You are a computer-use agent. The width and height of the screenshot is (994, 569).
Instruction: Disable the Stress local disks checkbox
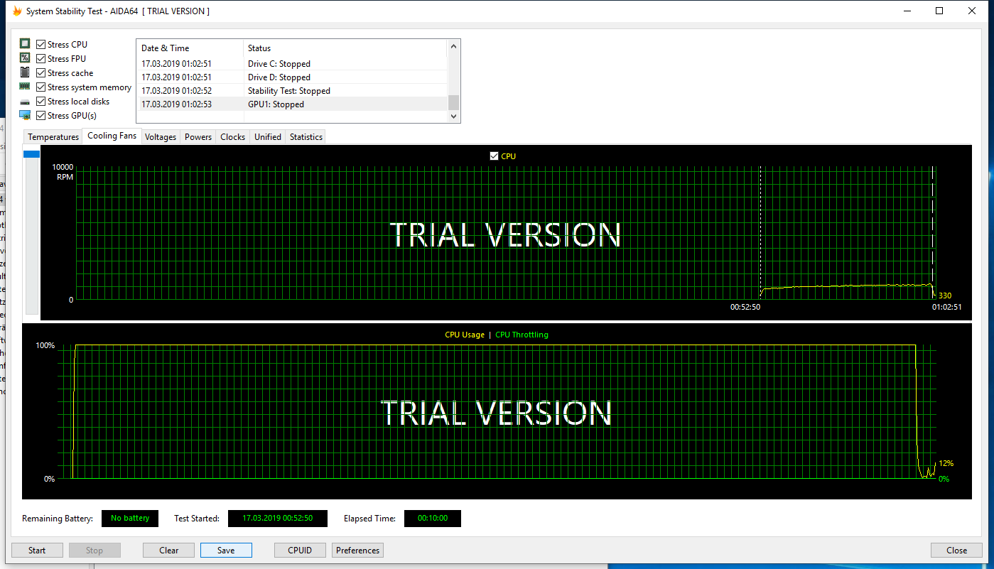coord(41,101)
